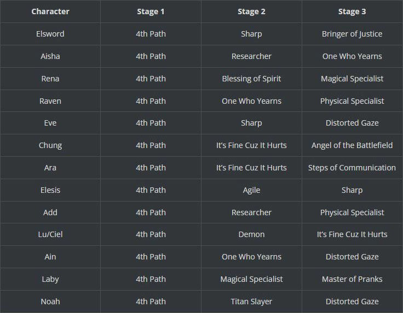The image size is (403, 313).
Task: Click Aisha's Researcher cell
Action: (251, 56)
